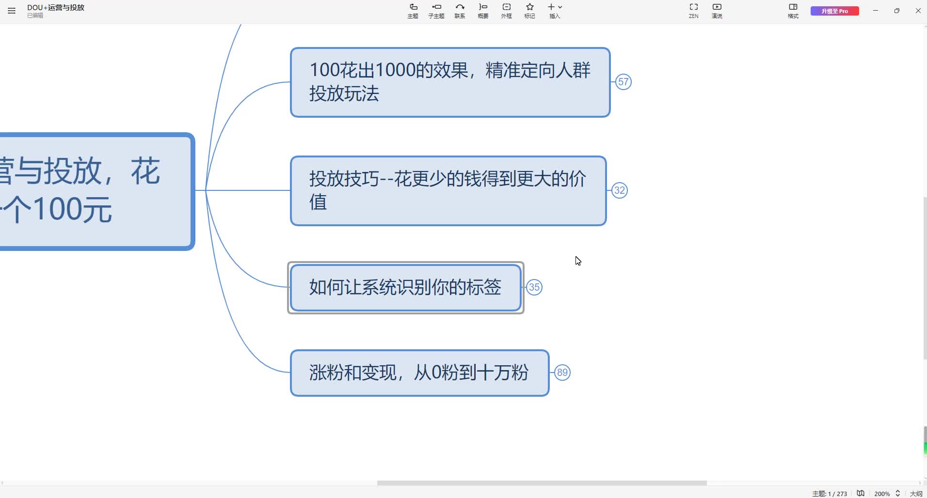Add a new topic (主题)
Image resolution: width=927 pixels, height=498 pixels.
[413, 11]
